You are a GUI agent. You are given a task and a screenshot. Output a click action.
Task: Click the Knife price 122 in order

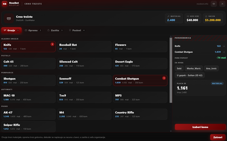(218, 46)
